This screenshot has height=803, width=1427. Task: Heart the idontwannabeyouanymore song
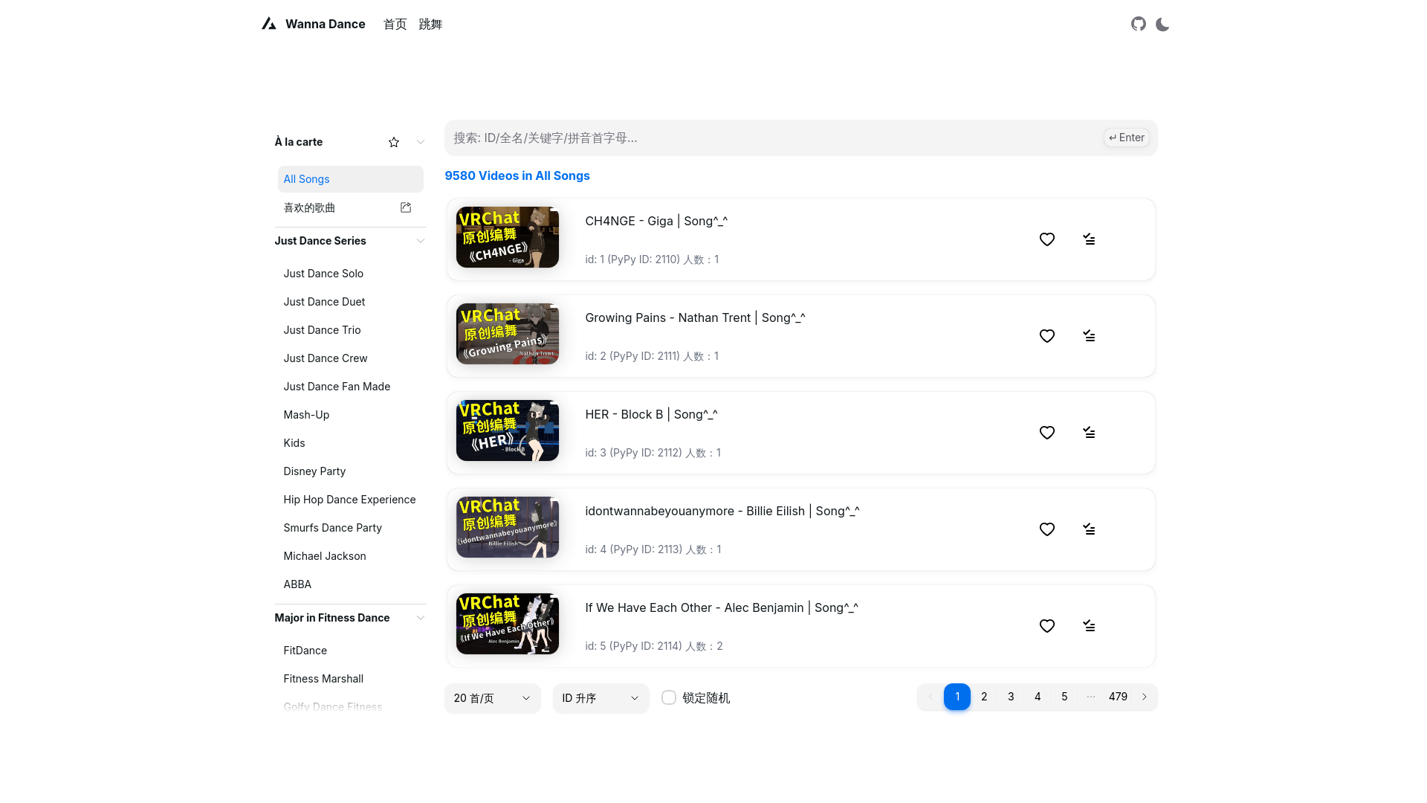click(1047, 529)
